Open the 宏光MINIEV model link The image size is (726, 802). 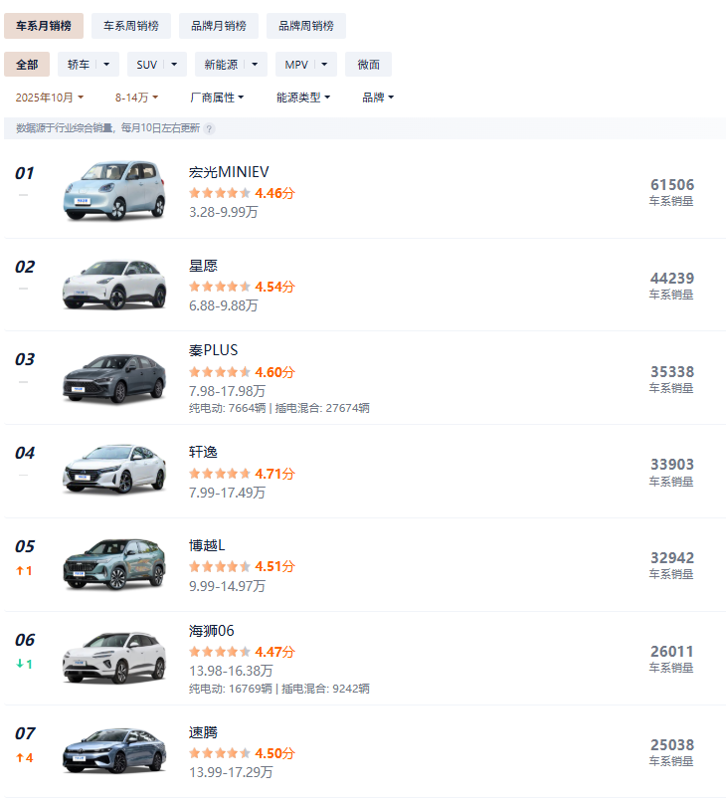point(229,172)
